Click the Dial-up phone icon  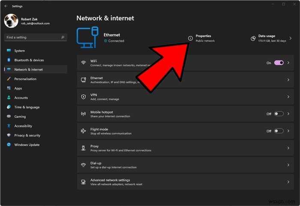[x=84, y=165]
